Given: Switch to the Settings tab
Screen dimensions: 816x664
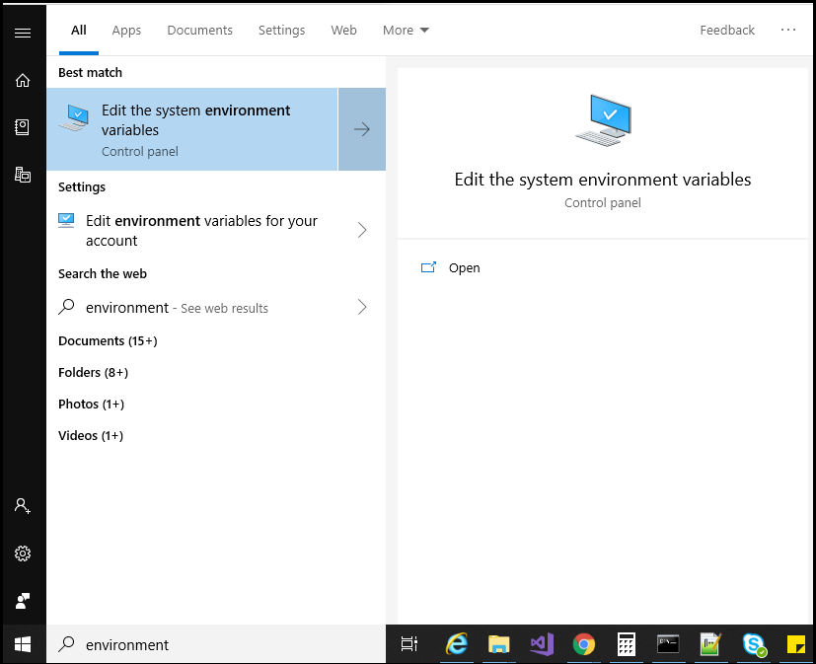Looking at the screenshot, I should (281, 31).
